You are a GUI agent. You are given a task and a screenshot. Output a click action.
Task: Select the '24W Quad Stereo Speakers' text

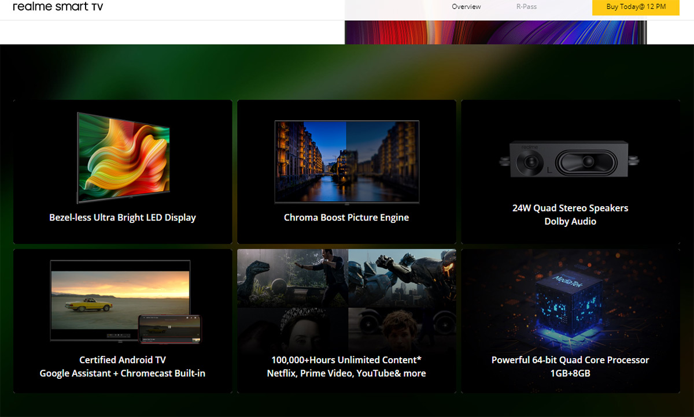[x=570, y=208]
